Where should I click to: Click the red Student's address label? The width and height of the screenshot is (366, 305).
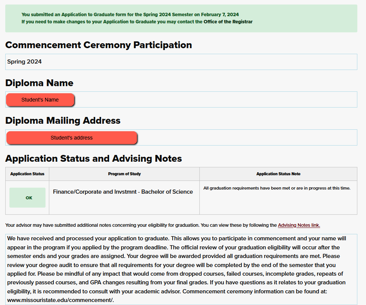71,138
